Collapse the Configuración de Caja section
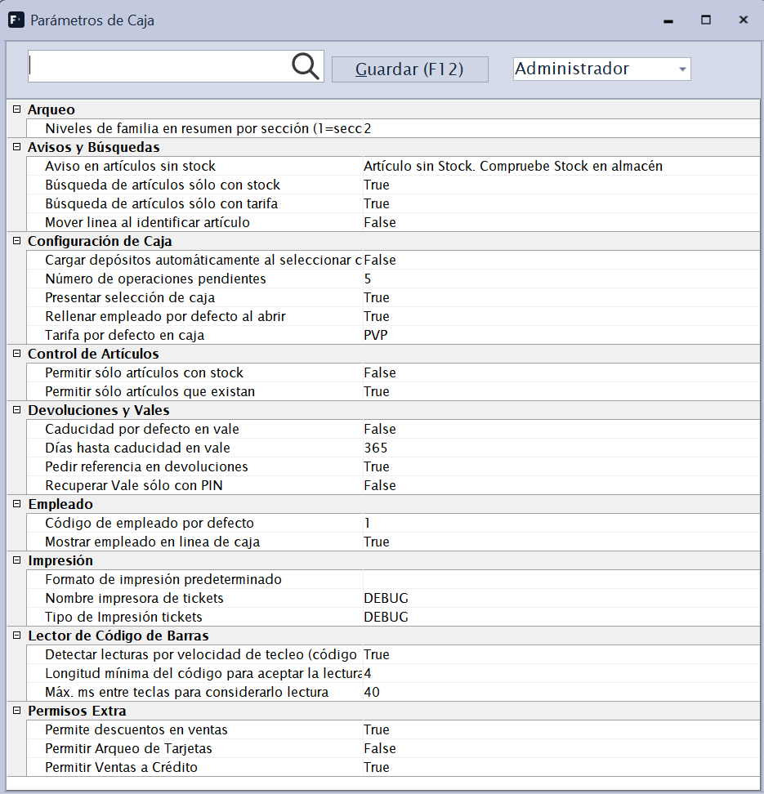This screenshot has height=794, width=764. tap(16, 241)
